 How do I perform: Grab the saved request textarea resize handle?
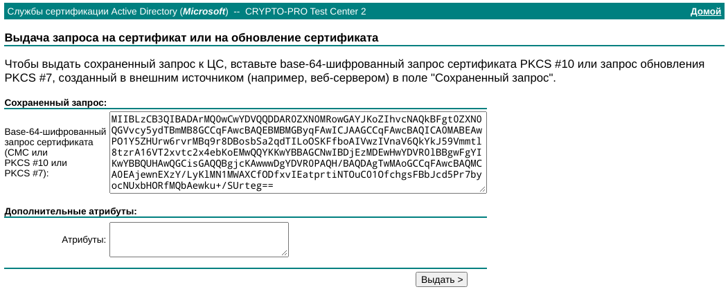click(483, 190)
